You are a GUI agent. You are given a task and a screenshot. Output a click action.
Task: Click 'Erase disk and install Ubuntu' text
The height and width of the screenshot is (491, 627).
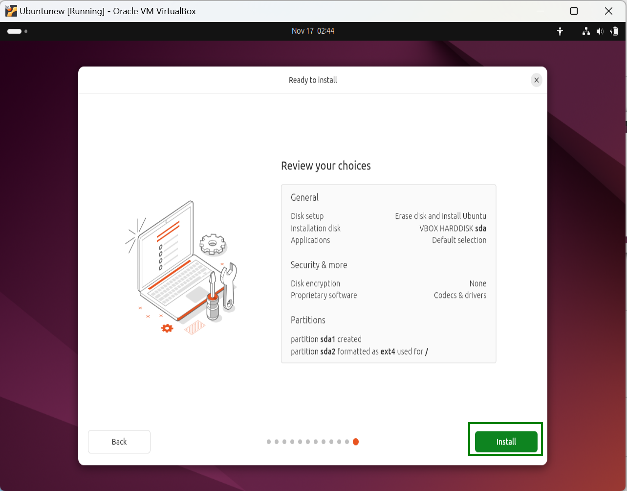click(x=440, y=216)
